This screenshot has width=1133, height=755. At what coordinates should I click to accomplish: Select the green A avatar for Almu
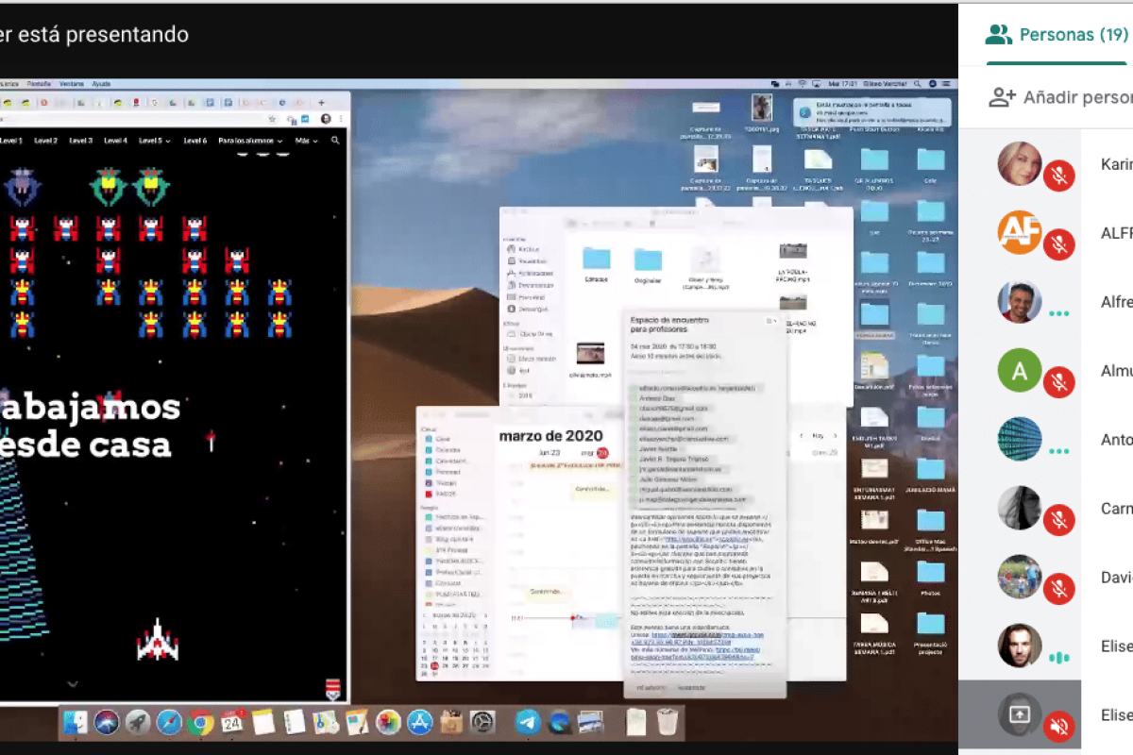click(1020, 371)
